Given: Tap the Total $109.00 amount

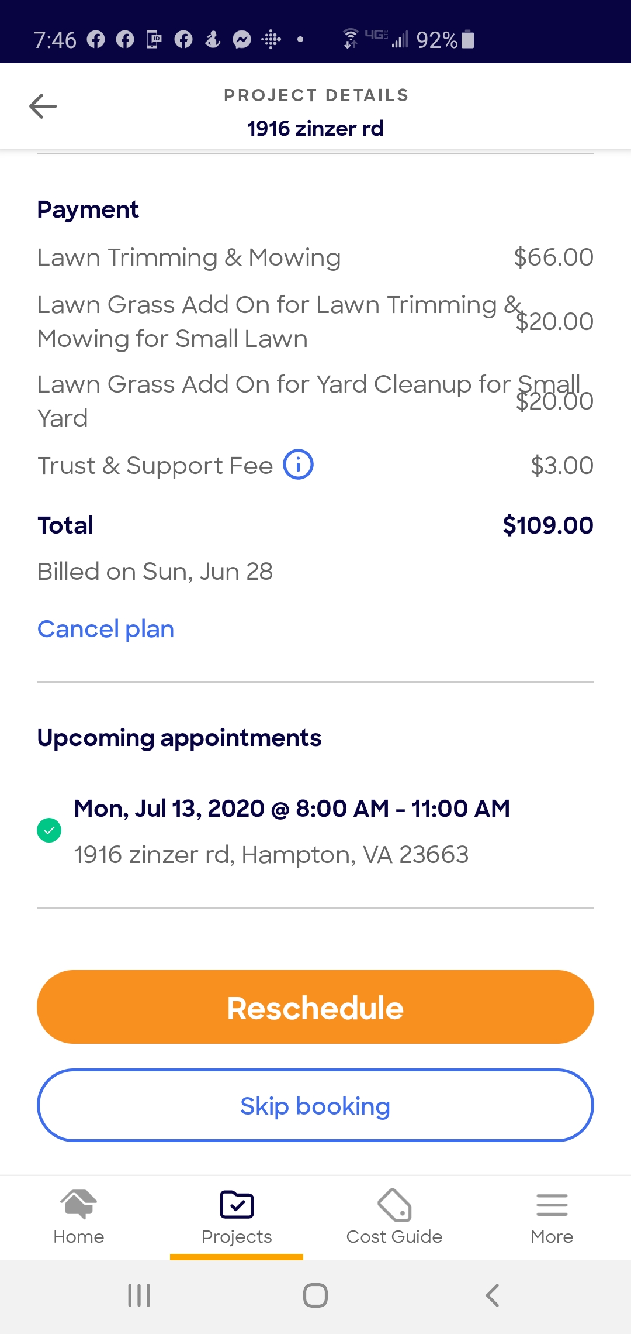Looking at the screenshot, I should pyautogui.click(x=547, y=525).
